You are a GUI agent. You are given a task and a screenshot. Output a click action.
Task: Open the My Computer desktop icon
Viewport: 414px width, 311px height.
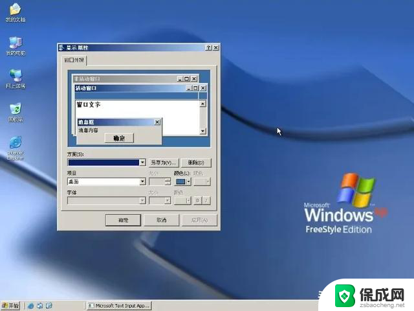tap(16, 46)
